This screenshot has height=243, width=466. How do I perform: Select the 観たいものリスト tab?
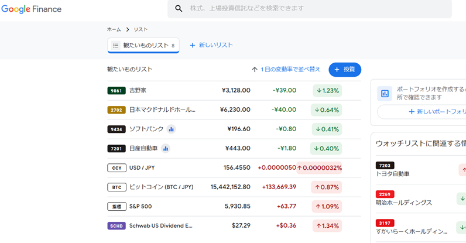(143, 45)
